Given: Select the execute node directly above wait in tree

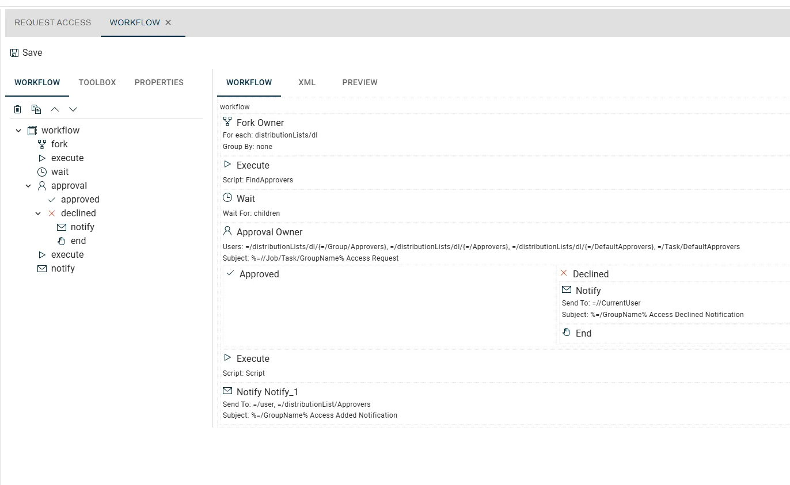Looking at the screenshot, I should coord(67,158).
